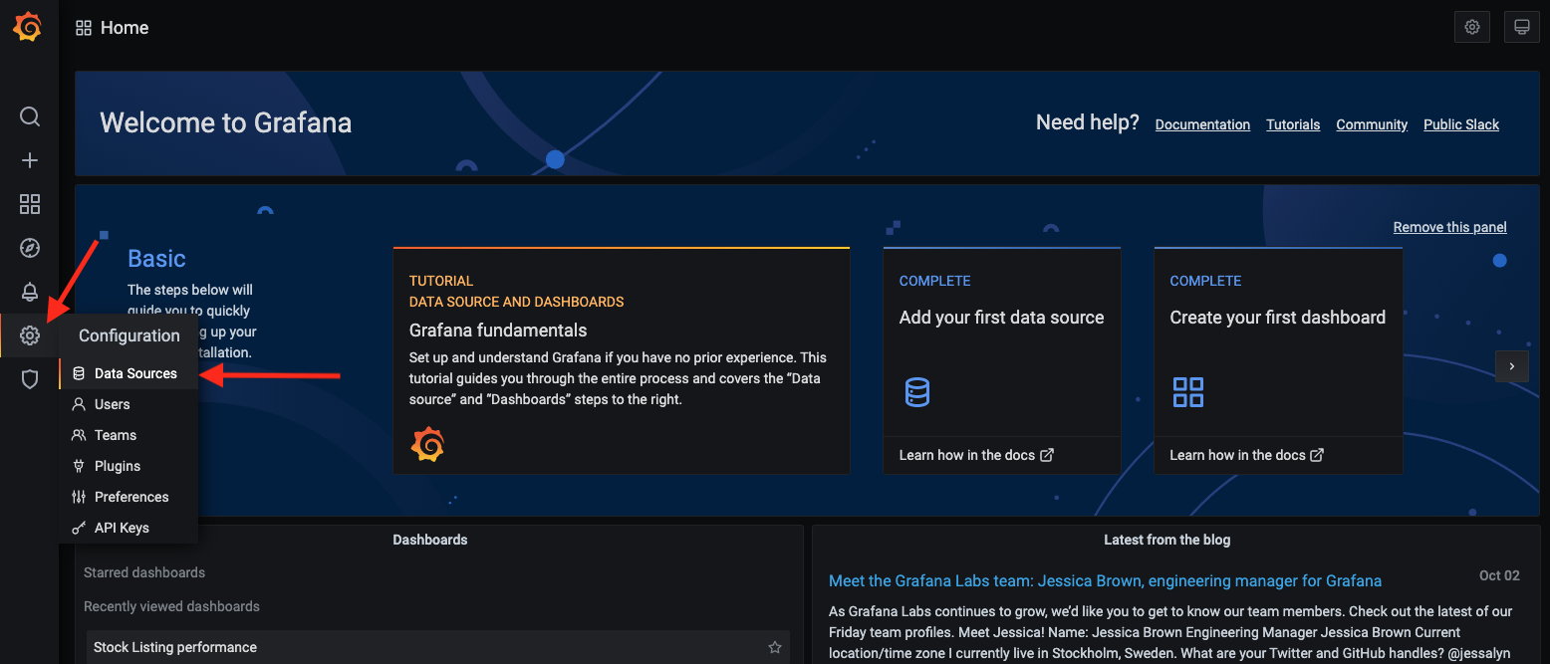1550x664 pixels.
Task: Open the Dashboards grid icon in sidebar
Action: click(x=30, y=204)
